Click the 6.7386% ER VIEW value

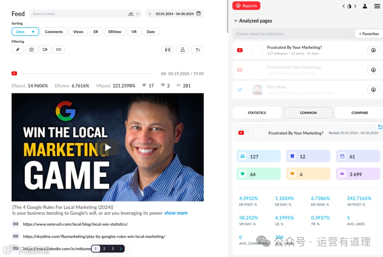[320, 198]
